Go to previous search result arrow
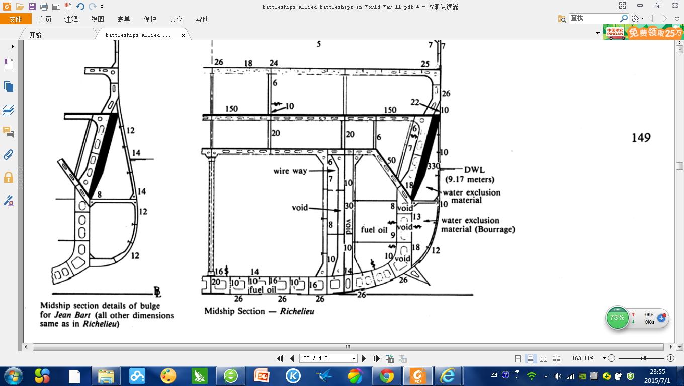Viewport: 684px width, 386px height. pos(651,19)
